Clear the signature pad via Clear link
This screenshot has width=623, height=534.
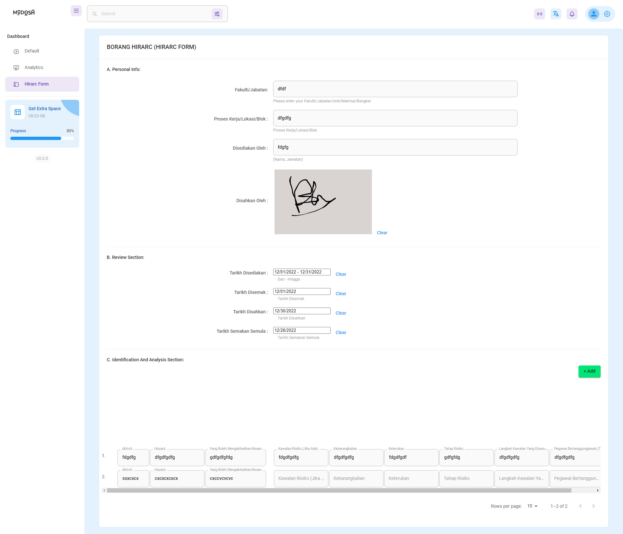(x=382, y=233)
